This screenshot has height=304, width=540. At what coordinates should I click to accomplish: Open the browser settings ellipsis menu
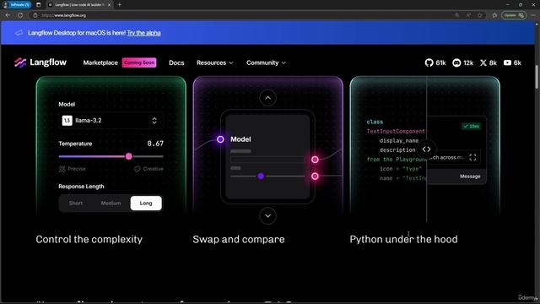pos(533,15)
